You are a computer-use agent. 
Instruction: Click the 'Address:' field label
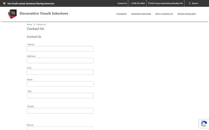[x=31, y=56]
